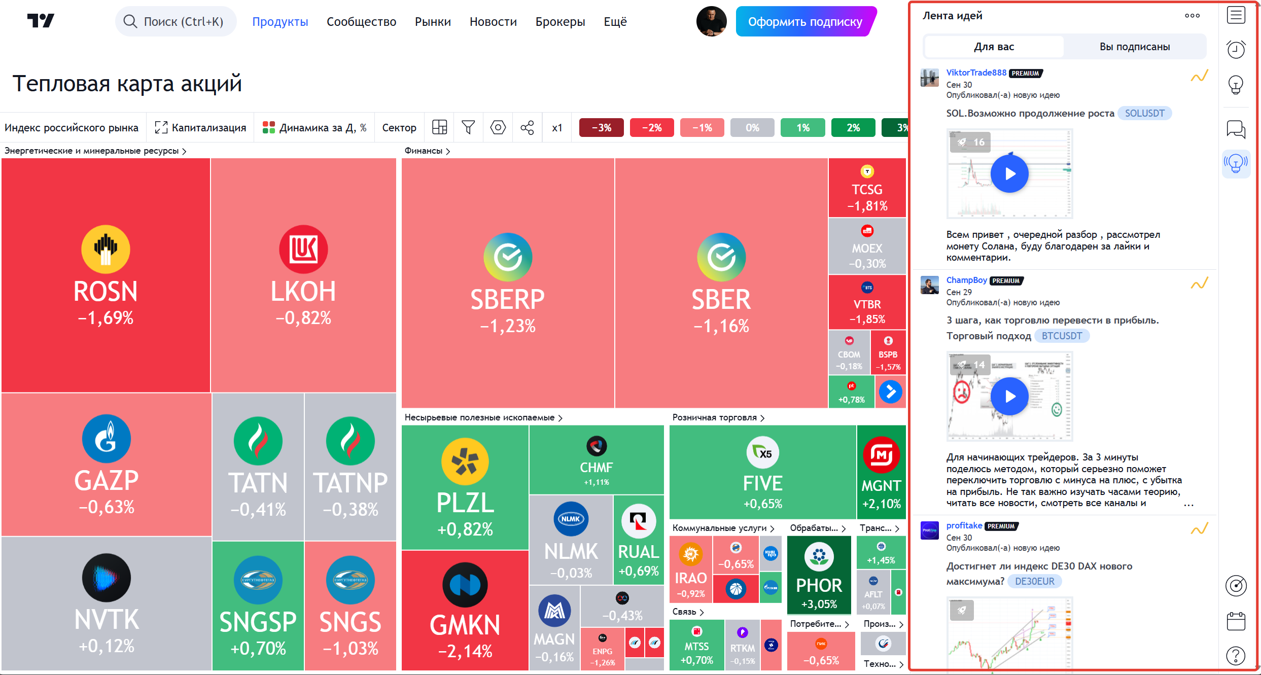Screen dimensions: 1261x675
Task: Select the 2% green legend swatch
Action: (853, 128)
